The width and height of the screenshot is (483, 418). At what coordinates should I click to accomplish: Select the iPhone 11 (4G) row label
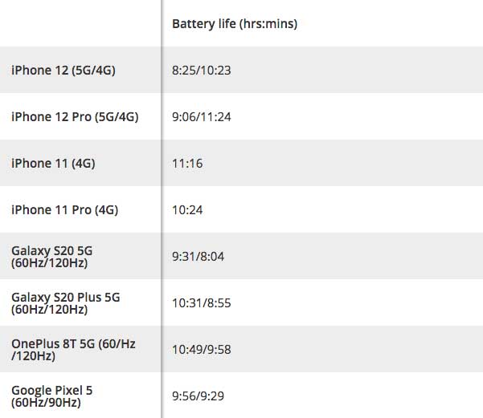tap(53, 164)
